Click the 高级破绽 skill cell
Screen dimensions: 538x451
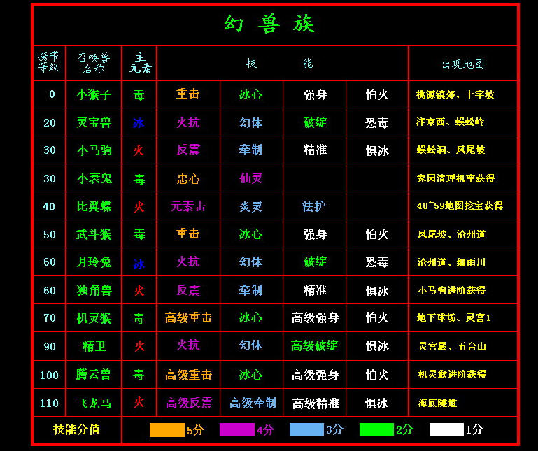coord(315,345)
